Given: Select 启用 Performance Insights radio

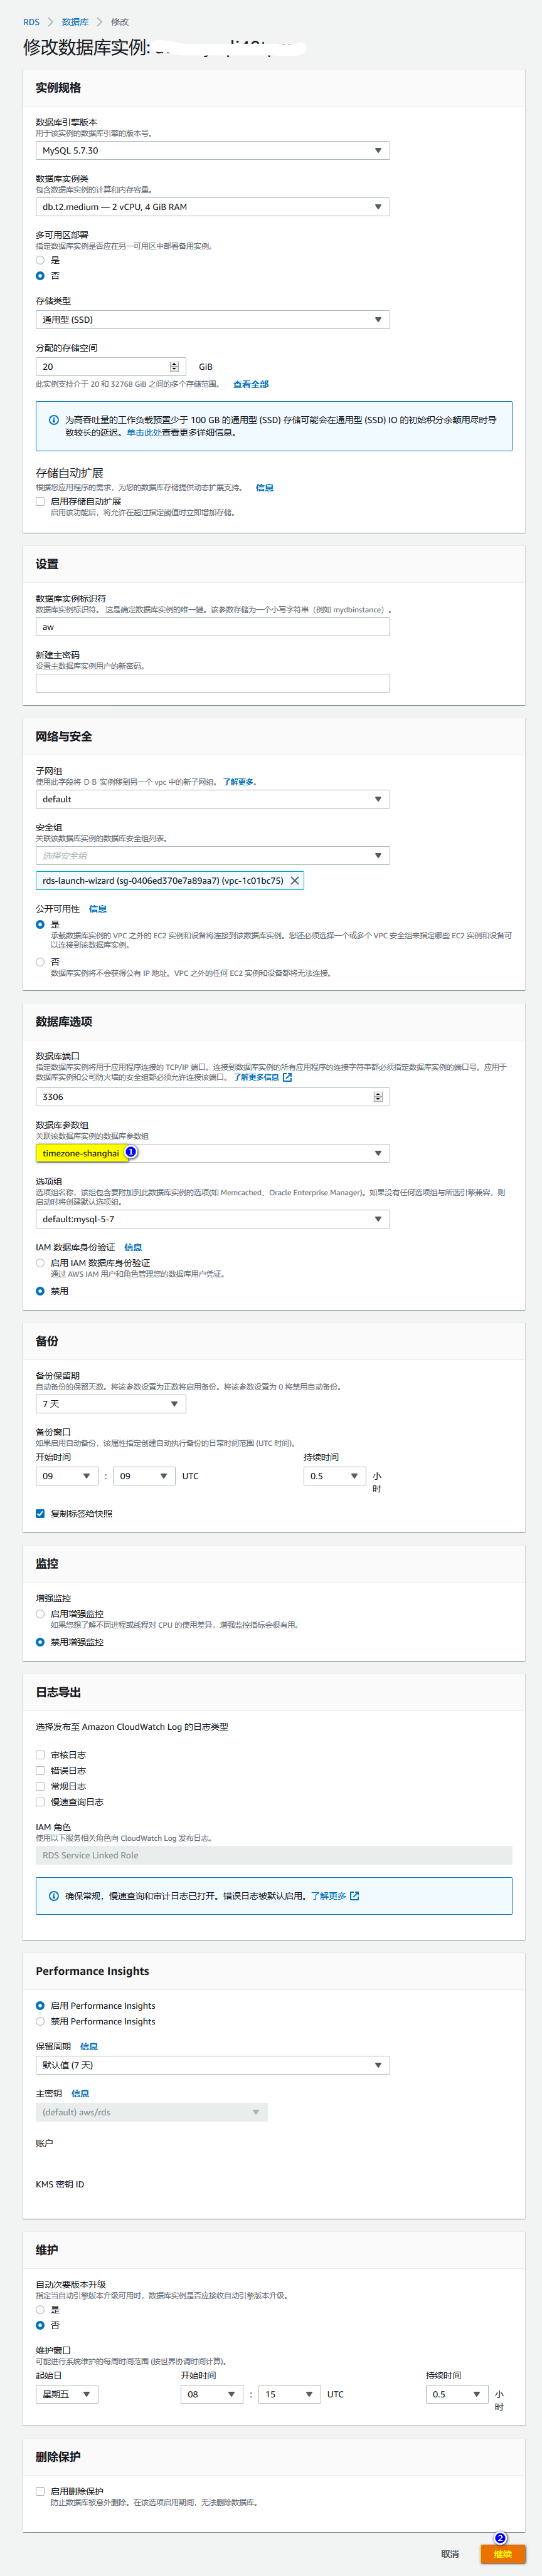Looking at the screenshot, I should (x=40, y=2006).
